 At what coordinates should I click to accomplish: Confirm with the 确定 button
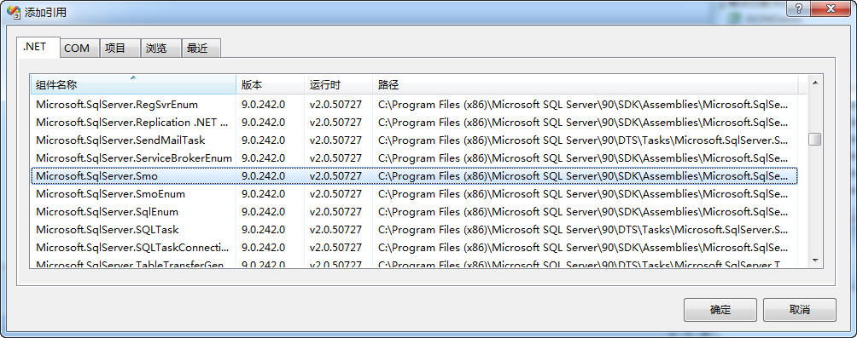coord(720,310)
